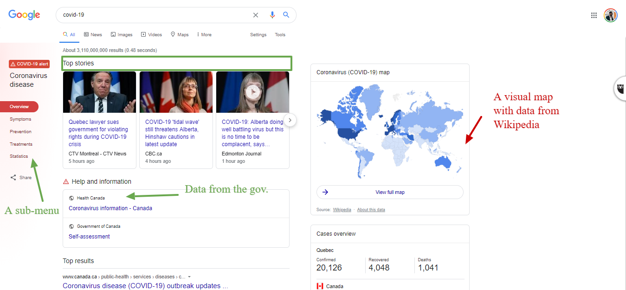Click the CBC.ca source label

click(154, 154)
